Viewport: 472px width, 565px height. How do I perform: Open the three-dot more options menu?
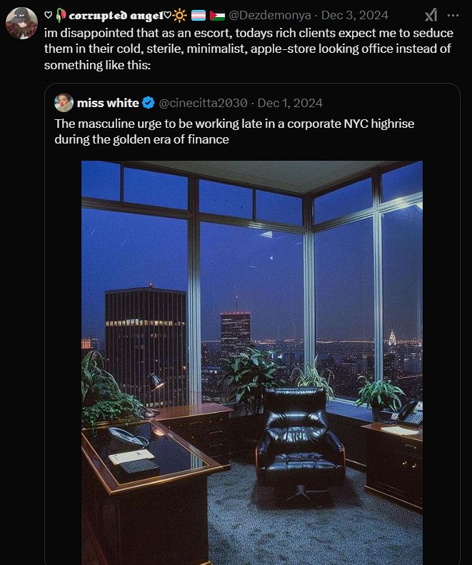point(453,15)
